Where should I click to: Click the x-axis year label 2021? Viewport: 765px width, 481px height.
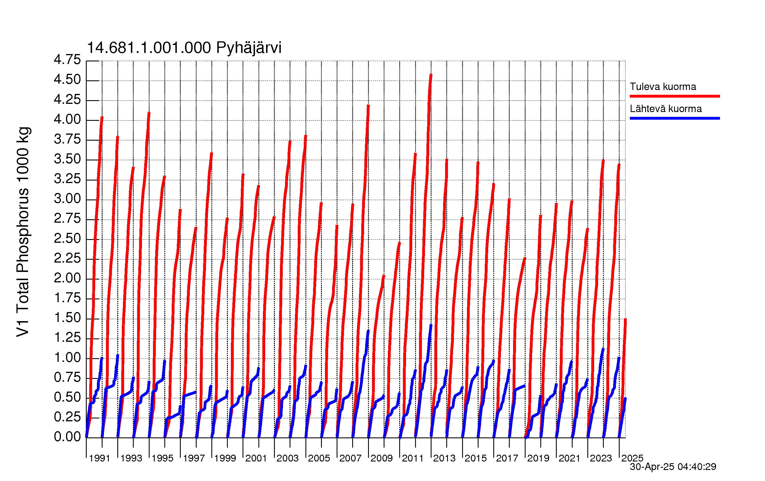pyautogui.click(x=569, y=458)
